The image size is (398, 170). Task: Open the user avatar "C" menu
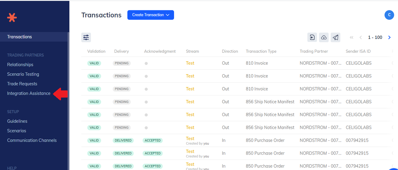point(389,15)
